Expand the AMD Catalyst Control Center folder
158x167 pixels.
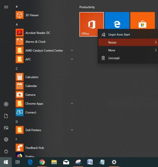click(x=72, y=50)
